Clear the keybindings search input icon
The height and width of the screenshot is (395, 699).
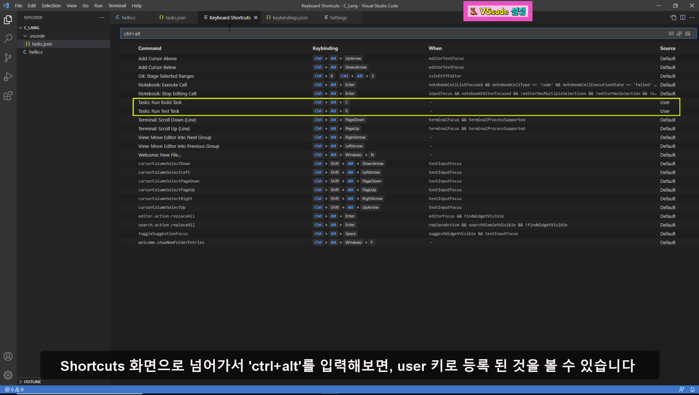tap(688, 33)
